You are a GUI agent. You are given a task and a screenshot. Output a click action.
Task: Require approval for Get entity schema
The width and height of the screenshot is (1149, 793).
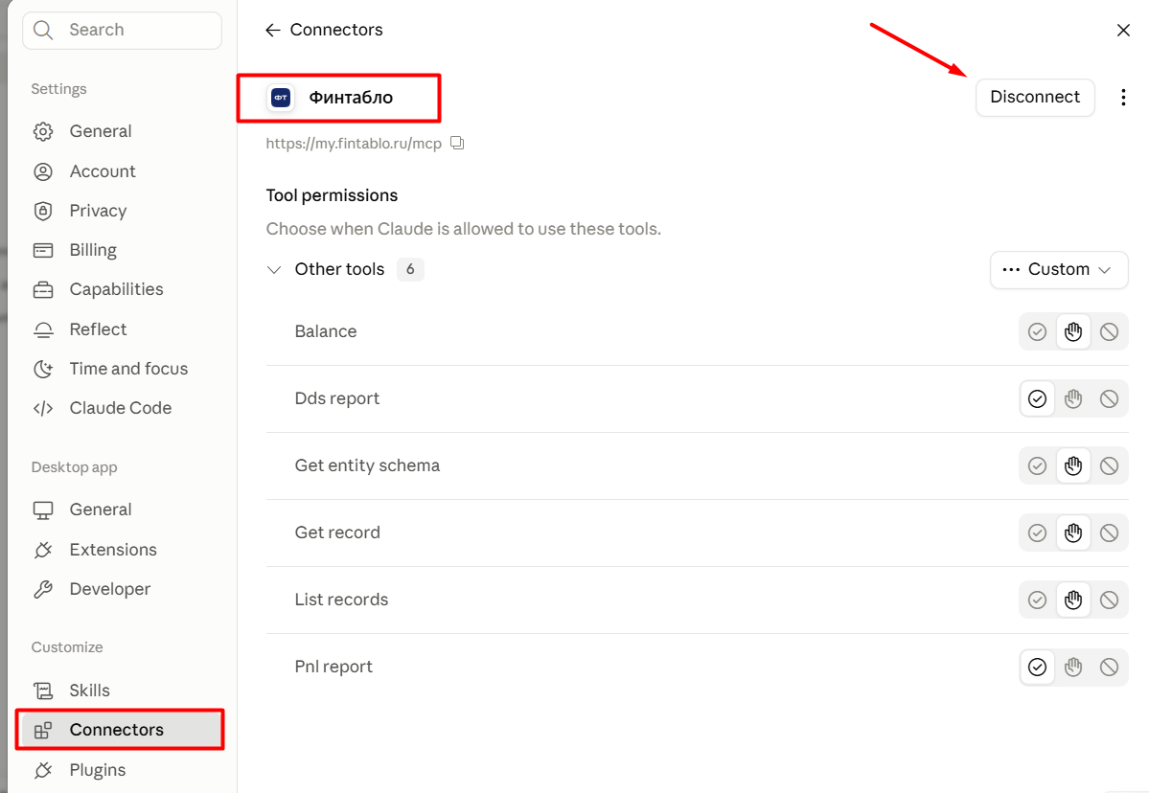1072,465
